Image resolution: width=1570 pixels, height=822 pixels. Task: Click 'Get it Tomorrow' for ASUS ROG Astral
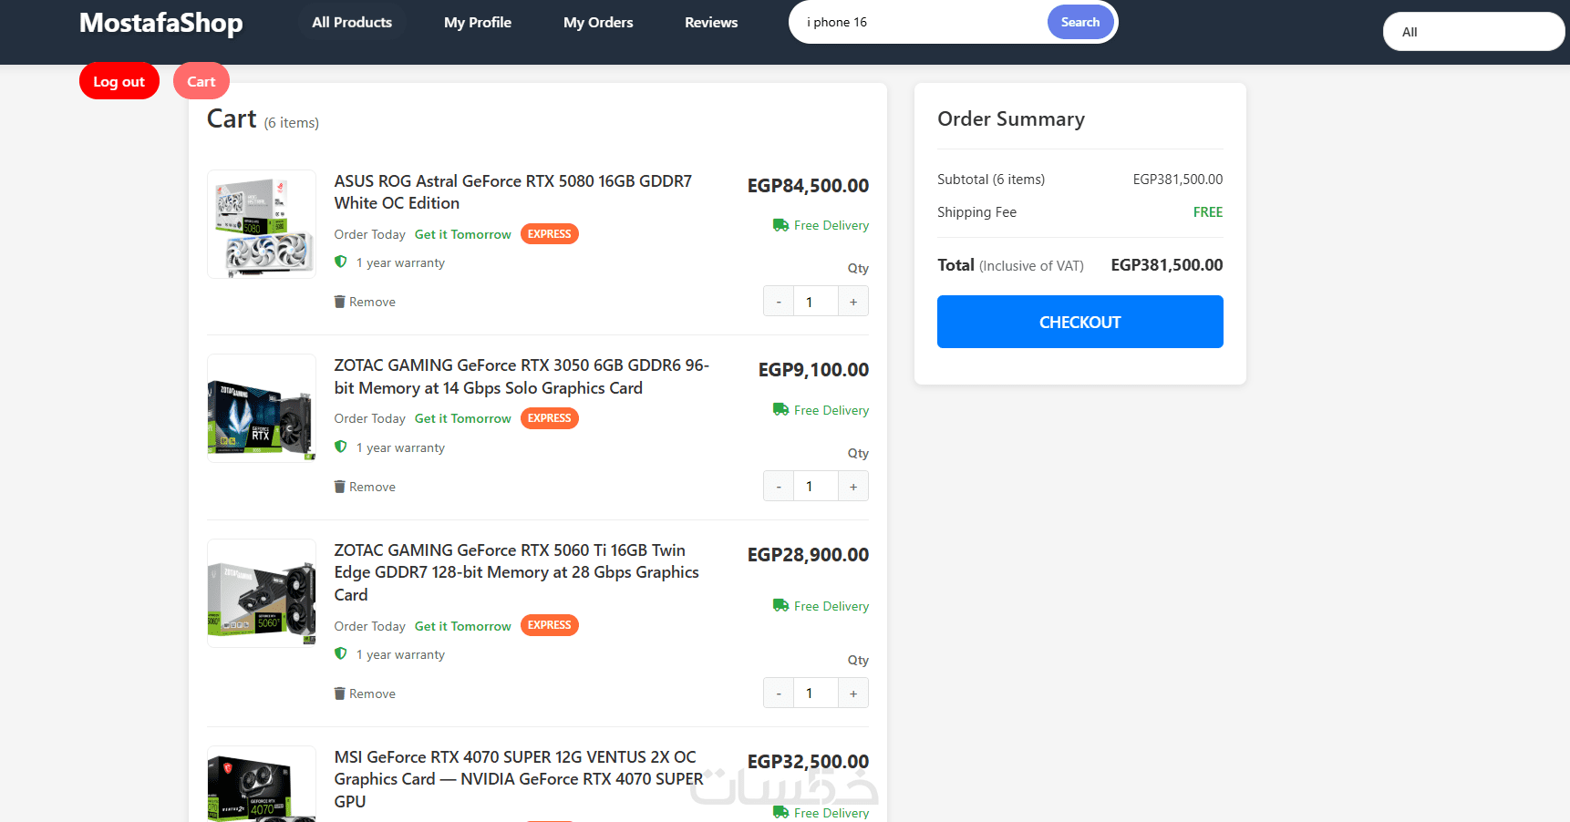coord(463,234)
